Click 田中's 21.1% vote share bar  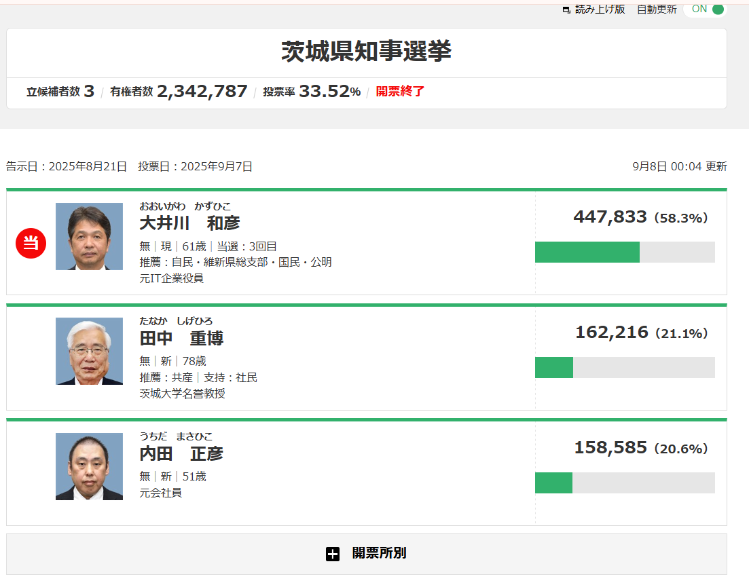pos(554,367)
